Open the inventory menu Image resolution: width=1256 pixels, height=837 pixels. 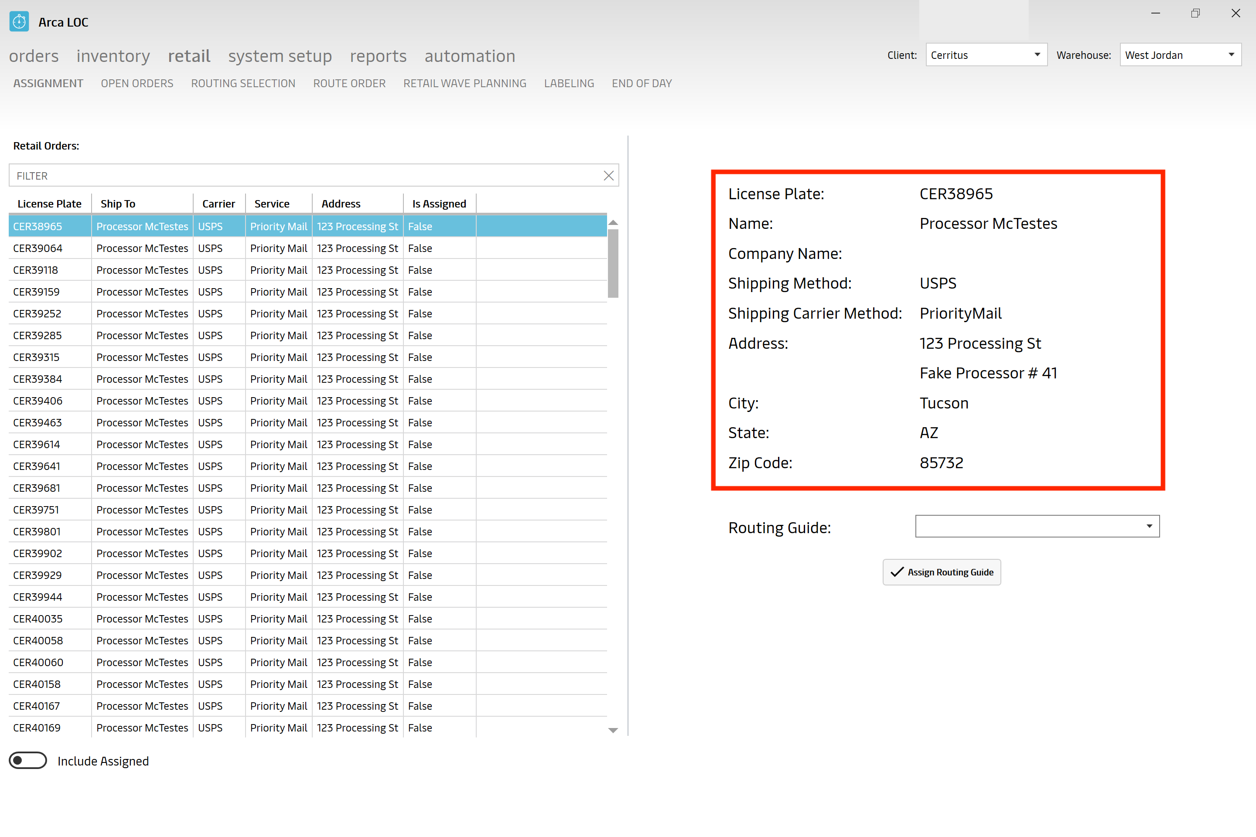(x=113, y=56)
